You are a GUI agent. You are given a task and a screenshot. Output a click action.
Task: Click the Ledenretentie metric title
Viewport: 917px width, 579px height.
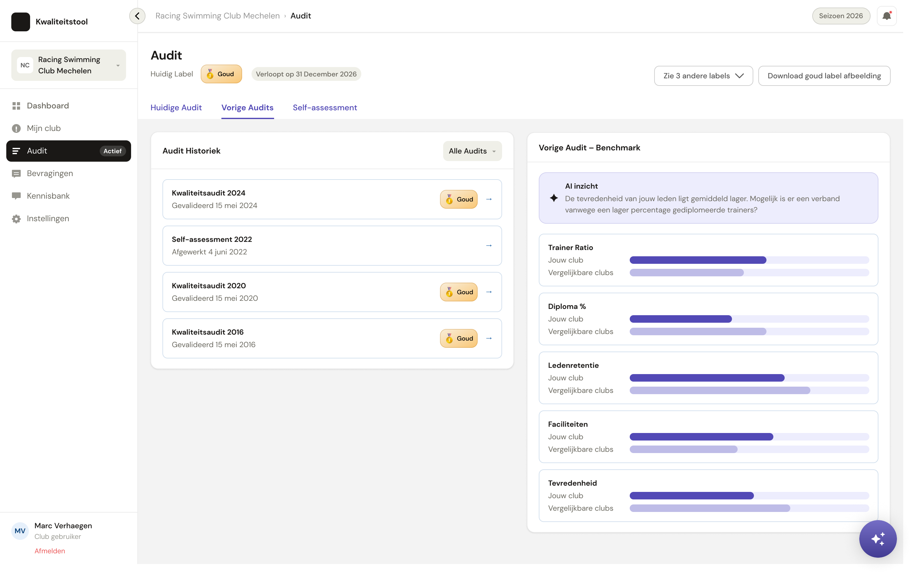coord(573,365)
